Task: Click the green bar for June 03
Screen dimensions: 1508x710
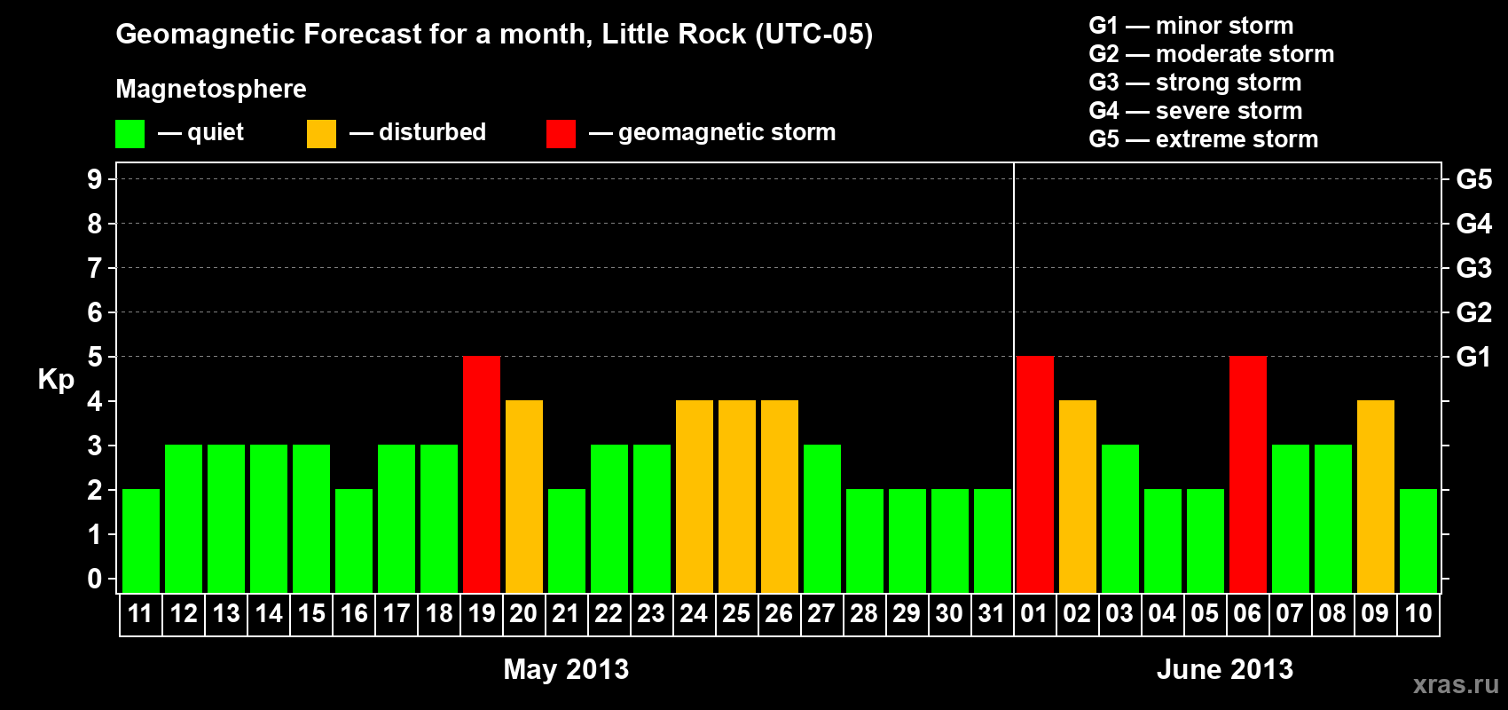Action: pyautogui.click(x=1120, y=518)
